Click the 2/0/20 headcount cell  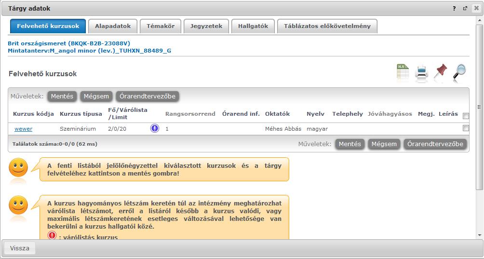pyautogui.click(x=117, y=129)
